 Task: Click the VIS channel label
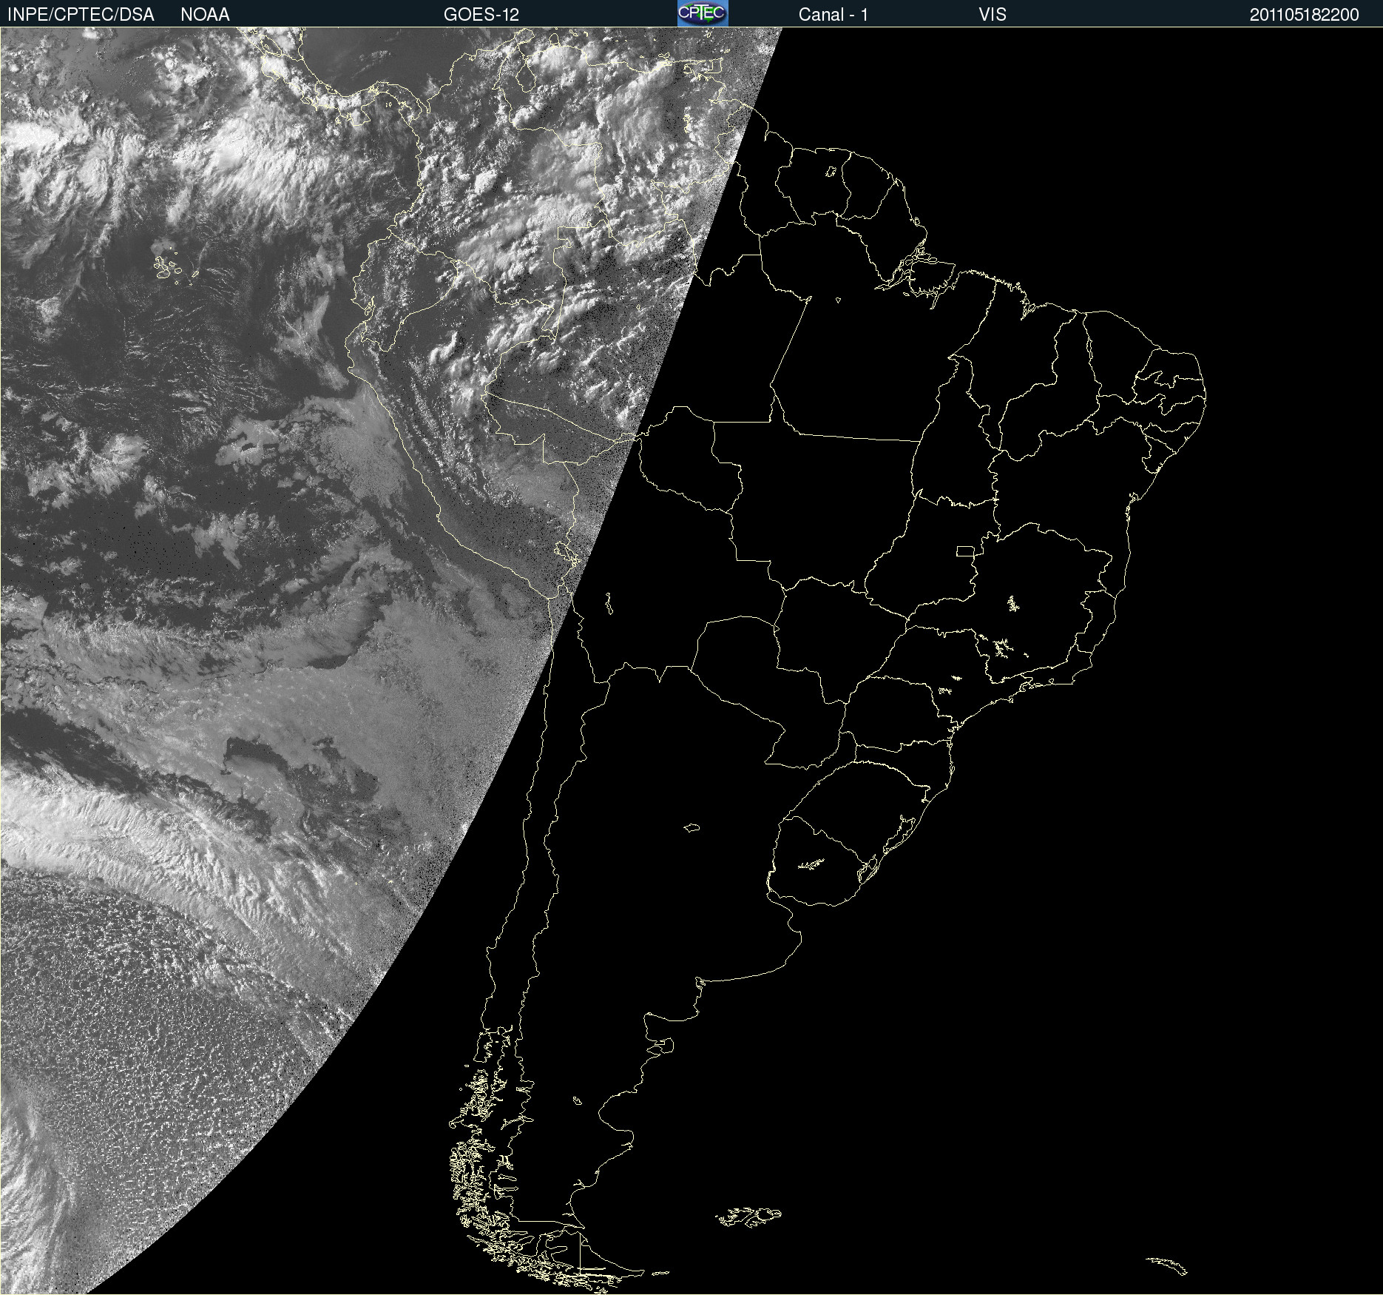pos(993,15)
